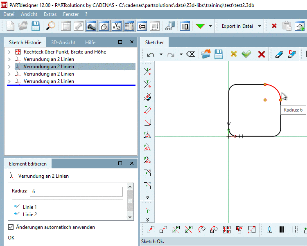
Task: Click the magnifier search icon in main toolbar
Action: click(x=51, y=26)
